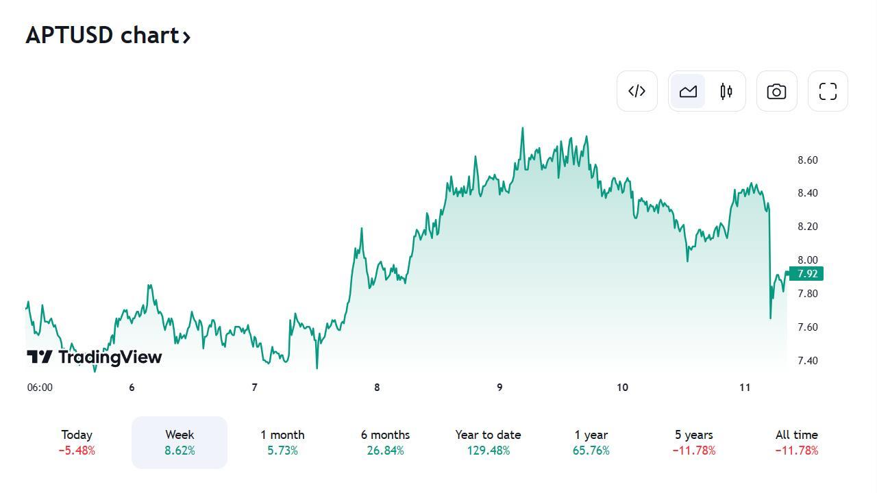Select the Today time range
This screenshot has width=877, height=493.
[x=77, y=442]
